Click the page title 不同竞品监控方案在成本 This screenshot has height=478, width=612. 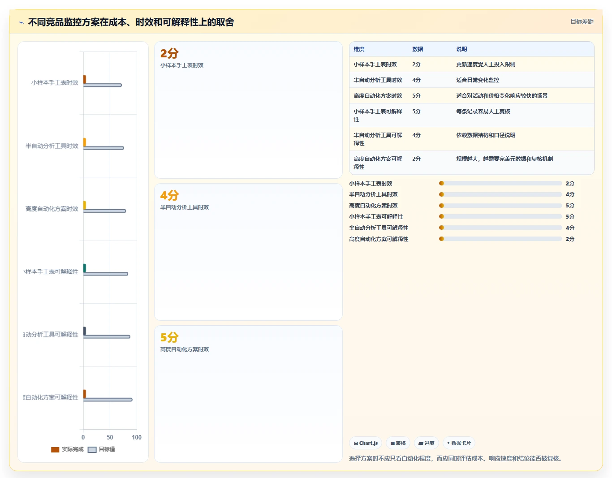tap(131, 22)
